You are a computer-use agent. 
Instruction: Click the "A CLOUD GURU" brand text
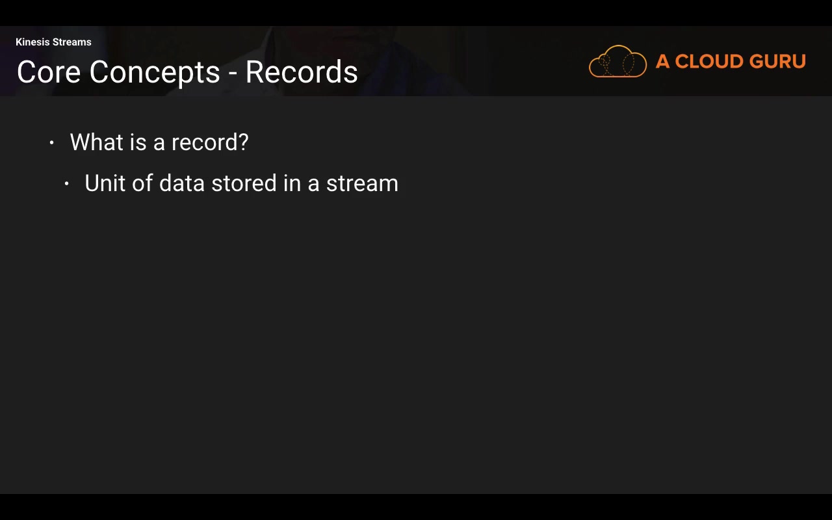coord(731,62)
